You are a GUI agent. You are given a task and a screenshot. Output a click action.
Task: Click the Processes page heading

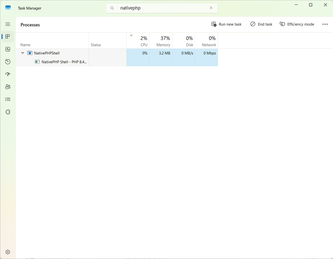(x=30, y=25)
